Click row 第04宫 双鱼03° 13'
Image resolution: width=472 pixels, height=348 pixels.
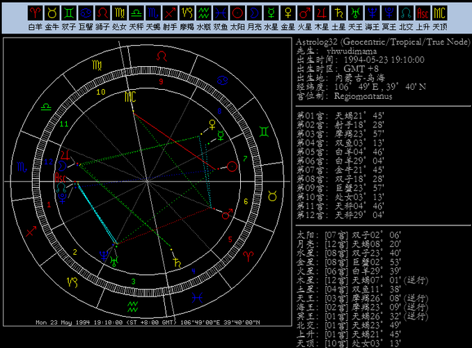pyautogui.click(x=340, y=143)
